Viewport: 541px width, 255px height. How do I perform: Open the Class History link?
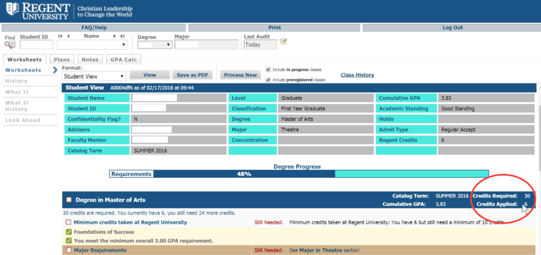point(357,75)
